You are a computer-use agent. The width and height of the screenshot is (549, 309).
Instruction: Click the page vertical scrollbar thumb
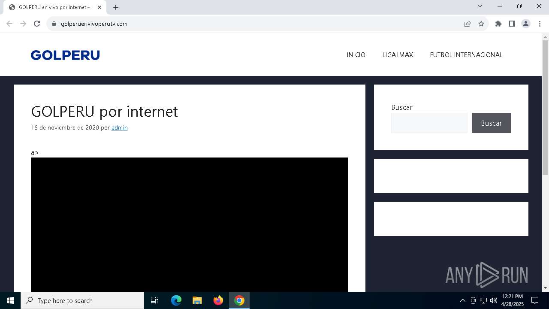(x=545, y=107)
